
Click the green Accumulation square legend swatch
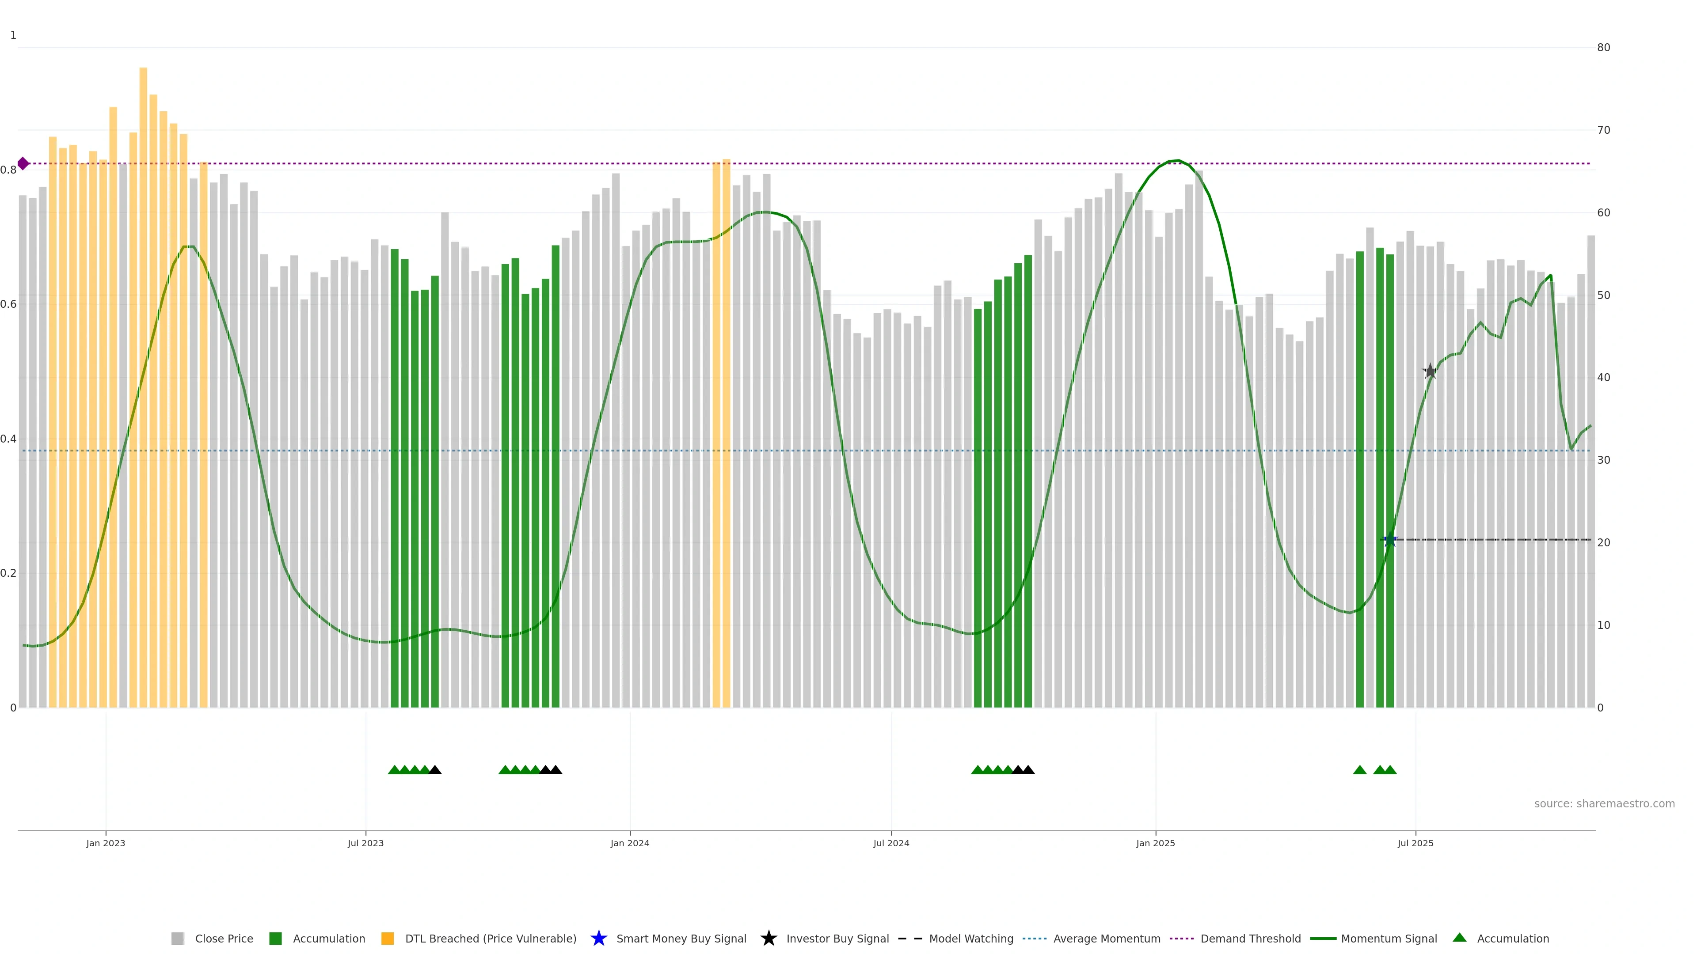click(x=275, y=938)
